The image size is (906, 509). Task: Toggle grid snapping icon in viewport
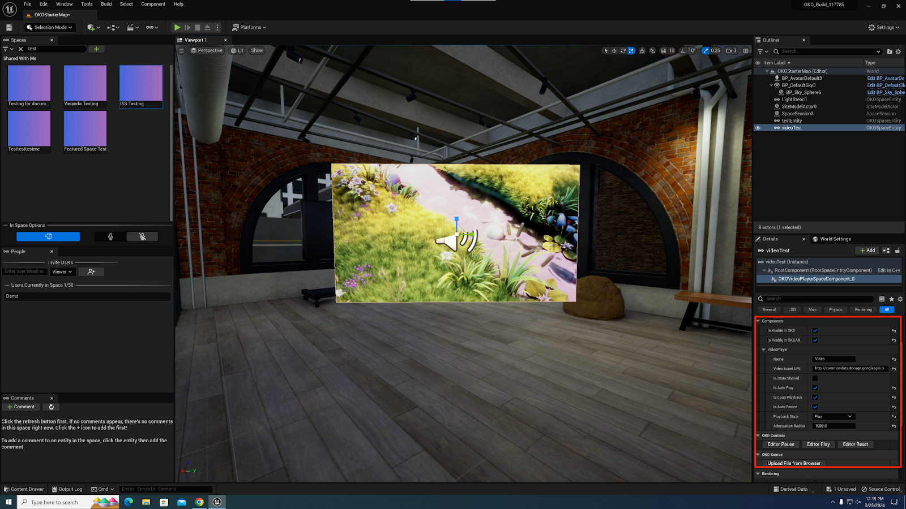tap(664, 51)
